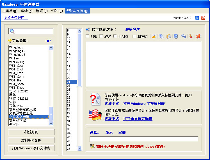Click the paste clipboard icon
The image size is (210, 160).
(x=168, y=36)
